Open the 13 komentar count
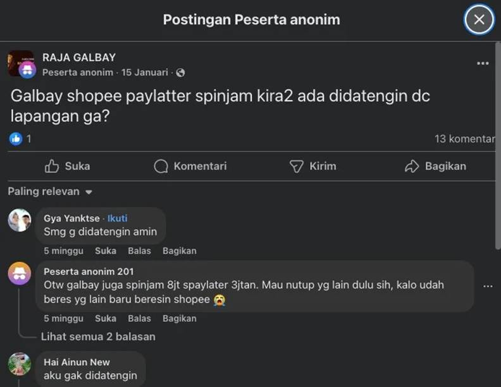 coord(464,138)
